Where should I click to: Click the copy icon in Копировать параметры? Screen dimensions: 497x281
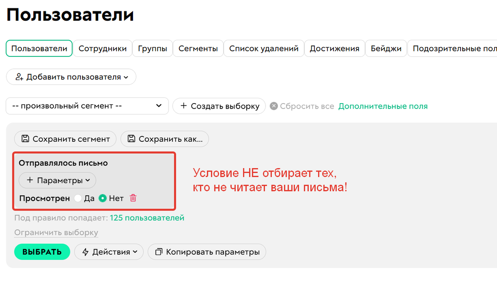[x=159, y=252]
